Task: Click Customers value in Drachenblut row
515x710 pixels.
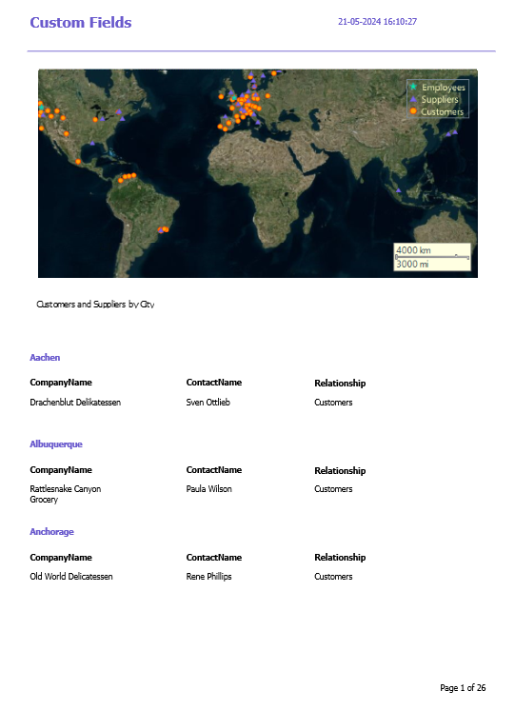Action: (333, 402)
